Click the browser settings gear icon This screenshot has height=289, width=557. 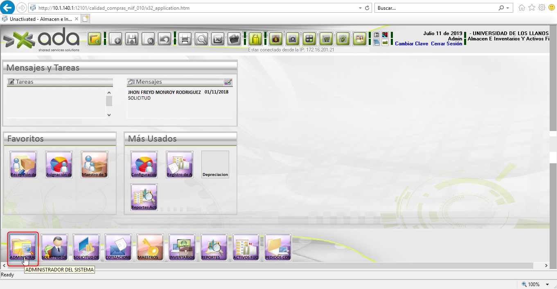pyautogui.click(x=541, y=8)
